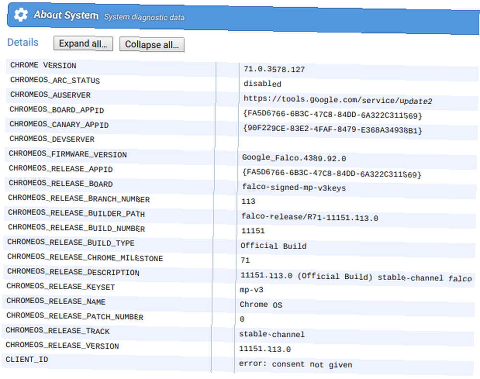Click the Collapse all button
Viewport: 480px width, 379px height.
[x=152, y=45]
